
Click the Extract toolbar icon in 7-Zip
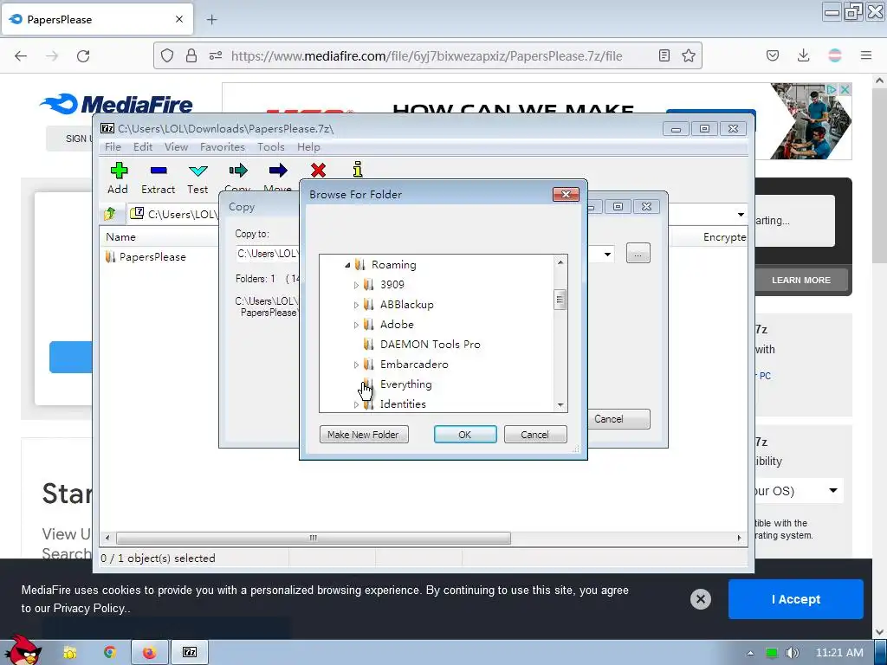point(159,171)
